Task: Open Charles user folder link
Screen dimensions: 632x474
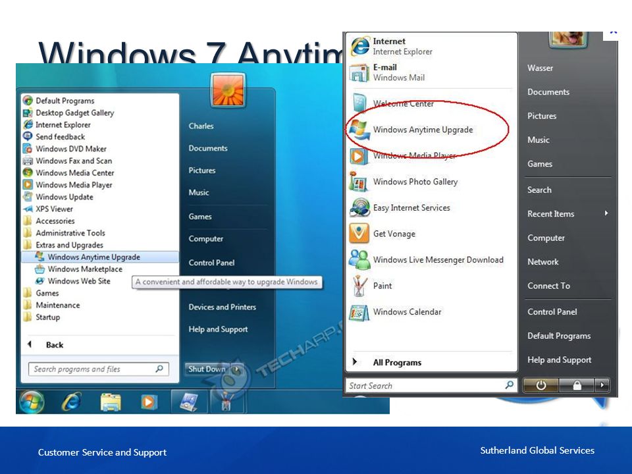Action: click(201, 126)
